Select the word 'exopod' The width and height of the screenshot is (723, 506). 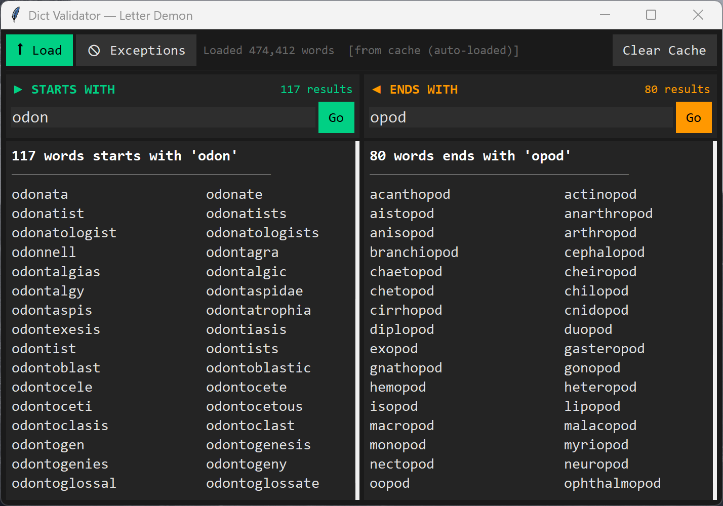tap(394, 348)
